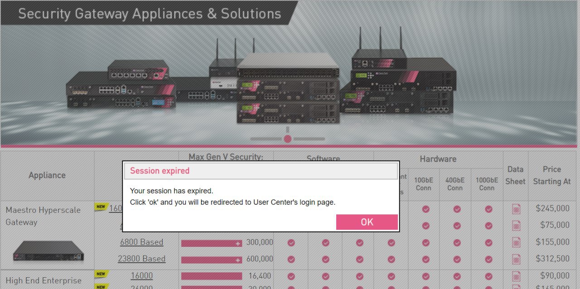Click 40GbE Conn check mark in $245,000 row

[x=457, y=209]
